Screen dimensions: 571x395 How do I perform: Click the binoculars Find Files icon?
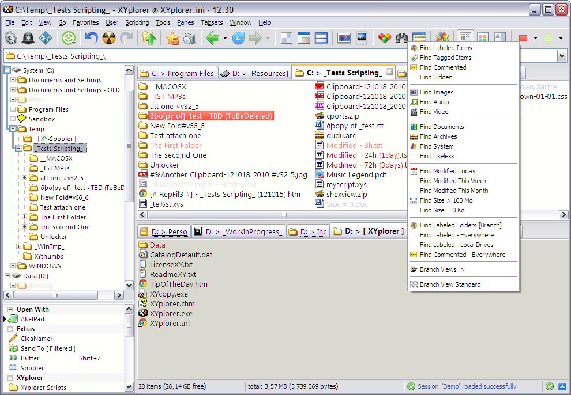coord(402,38)
